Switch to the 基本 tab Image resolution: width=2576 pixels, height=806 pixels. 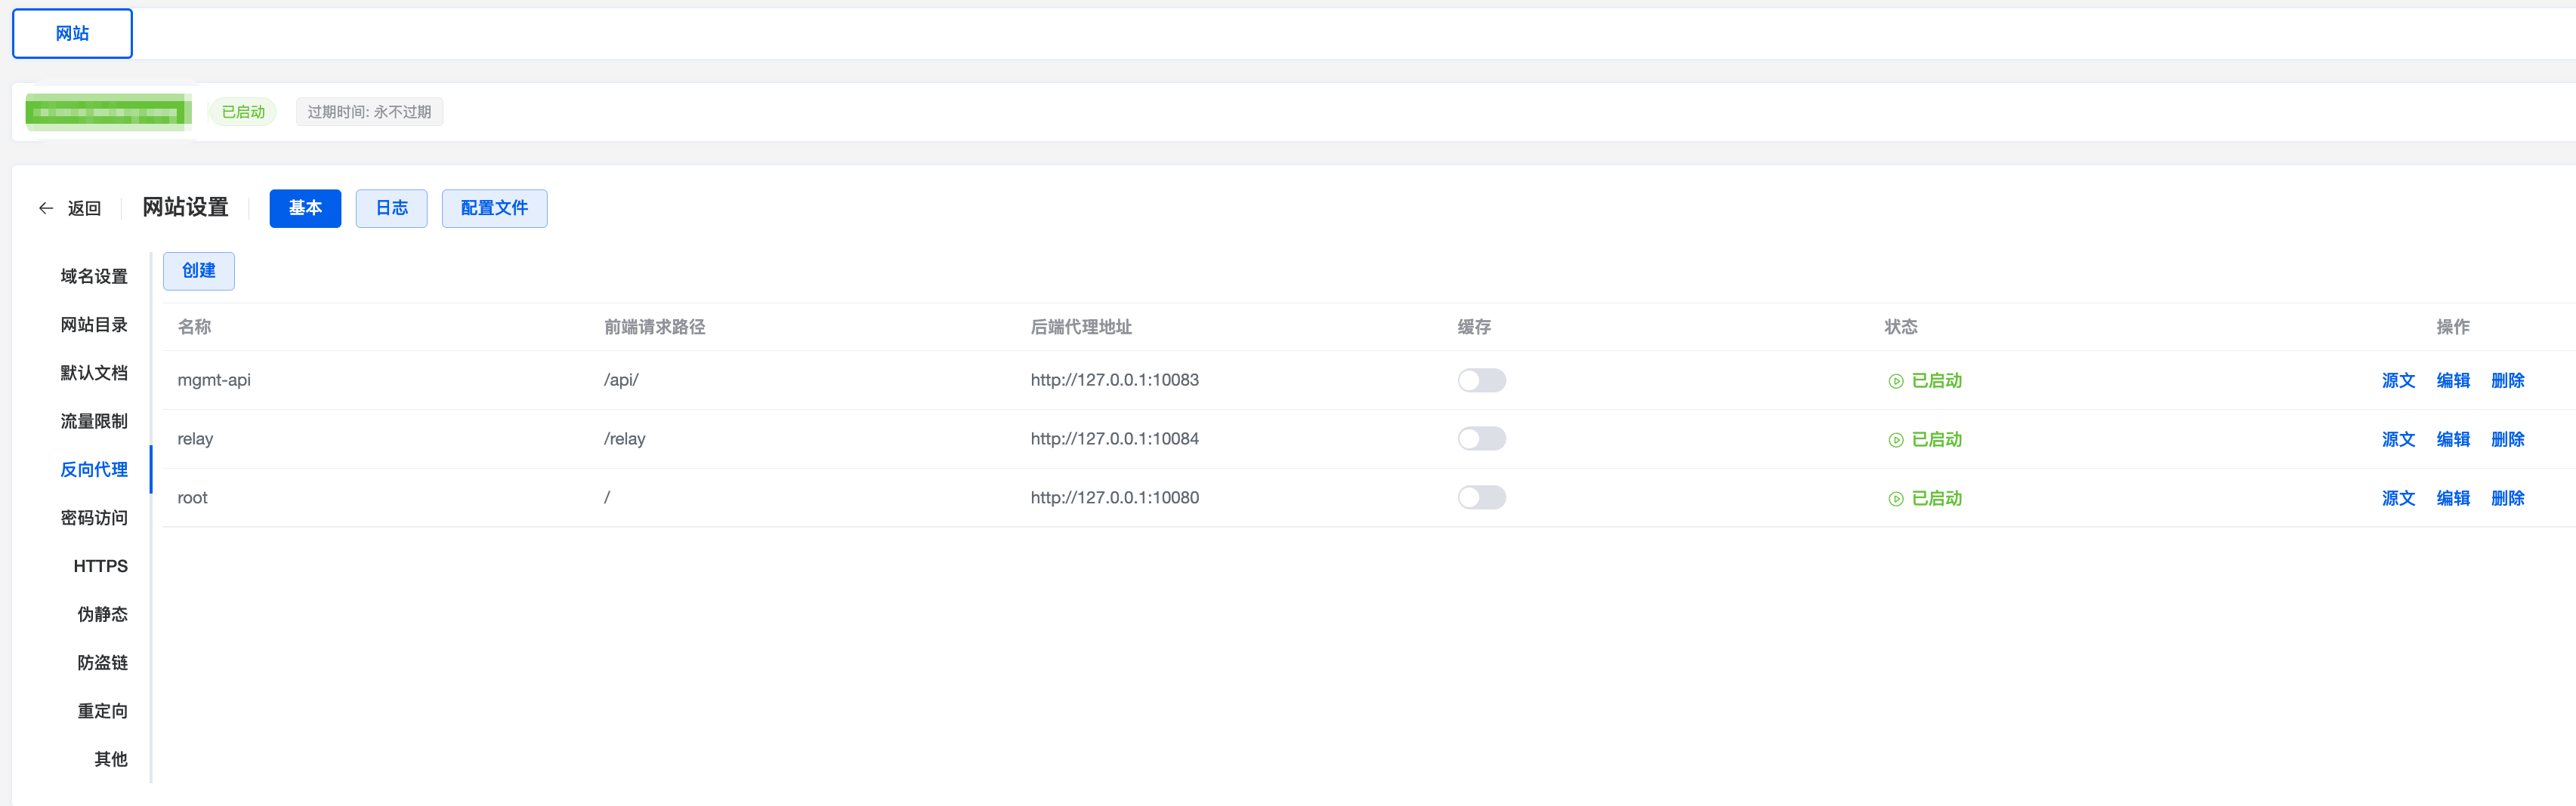tap(305, 208)
